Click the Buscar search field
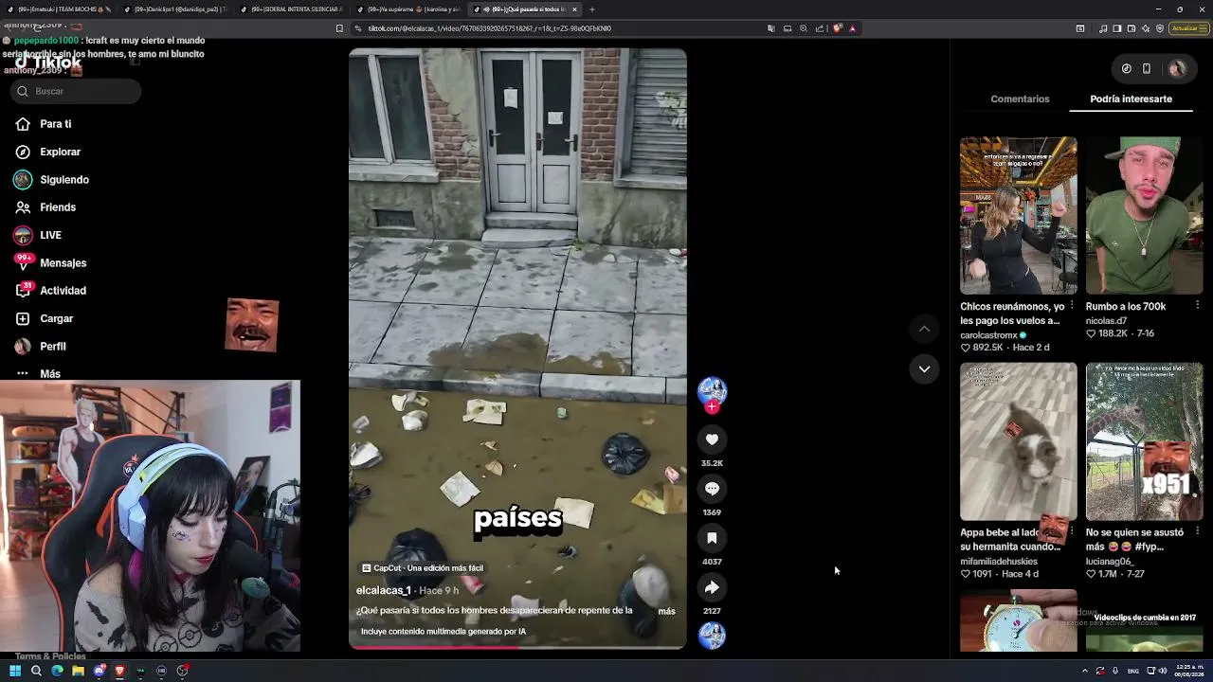This screenshot has height=682, width=1213. [x=78, y=91]
